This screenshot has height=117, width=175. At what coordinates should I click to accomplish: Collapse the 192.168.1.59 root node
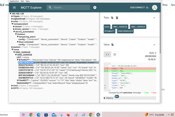(10, 14)
